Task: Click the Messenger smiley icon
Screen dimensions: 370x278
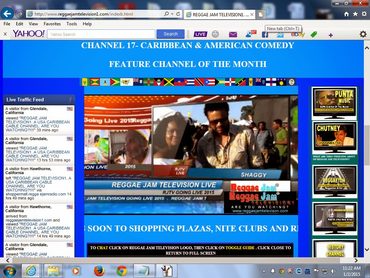Action: [216, 35]
